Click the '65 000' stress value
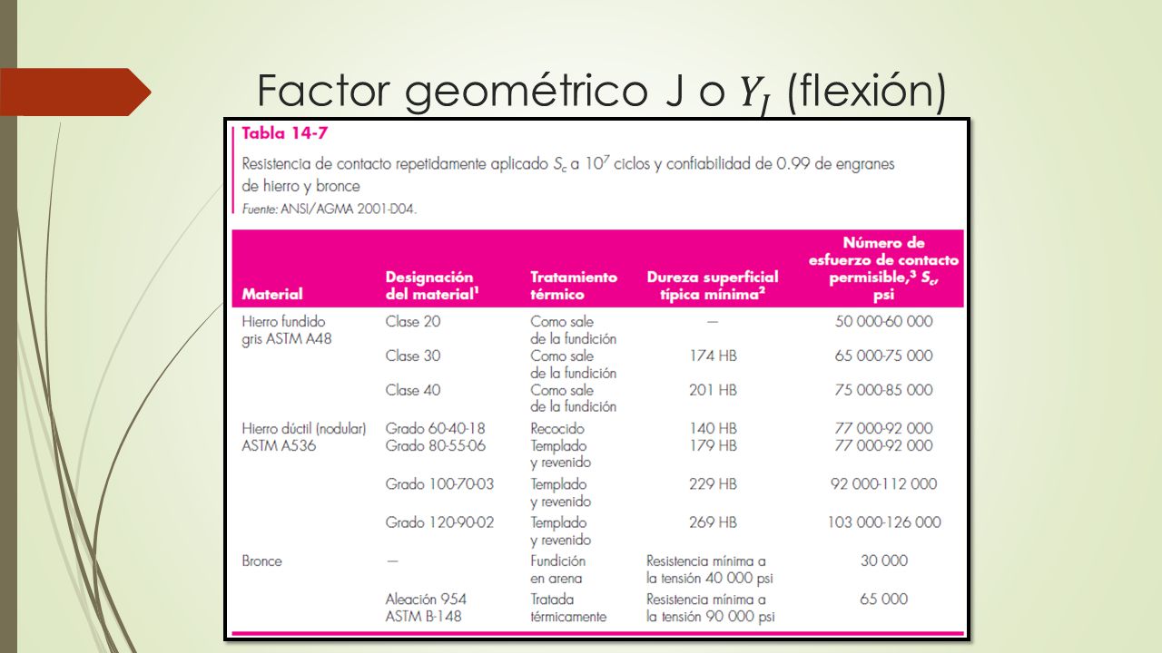 click(883, 599)
